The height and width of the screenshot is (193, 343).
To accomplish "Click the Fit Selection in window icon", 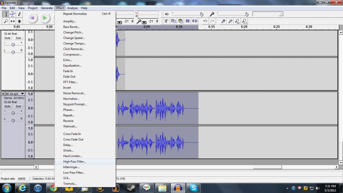I will click(x=237, y=21).
